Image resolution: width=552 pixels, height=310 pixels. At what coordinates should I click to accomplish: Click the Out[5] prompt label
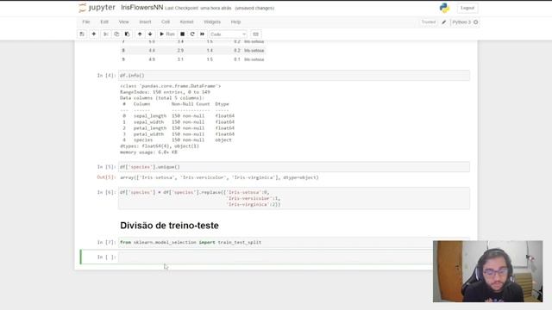click(x=106, y=177)
